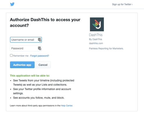Click the Painless Reporting for Marketers description
Image resolution: width=144 pixels, height=114 pixels.
coord(106,48)
